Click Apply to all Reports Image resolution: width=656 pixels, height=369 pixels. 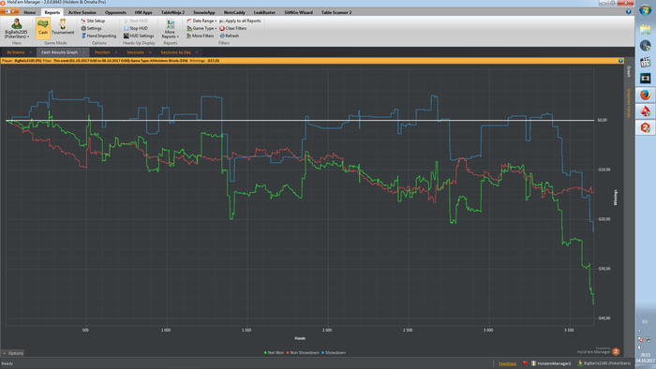240,21
